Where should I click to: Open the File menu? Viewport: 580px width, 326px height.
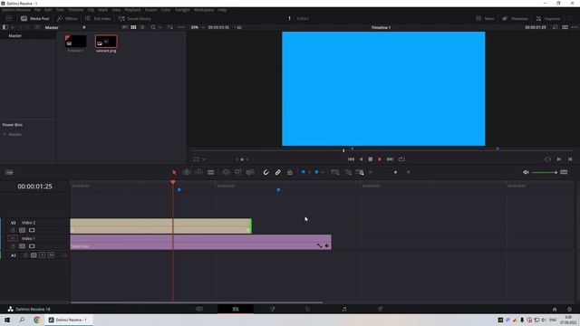click(x=37, y=10)
